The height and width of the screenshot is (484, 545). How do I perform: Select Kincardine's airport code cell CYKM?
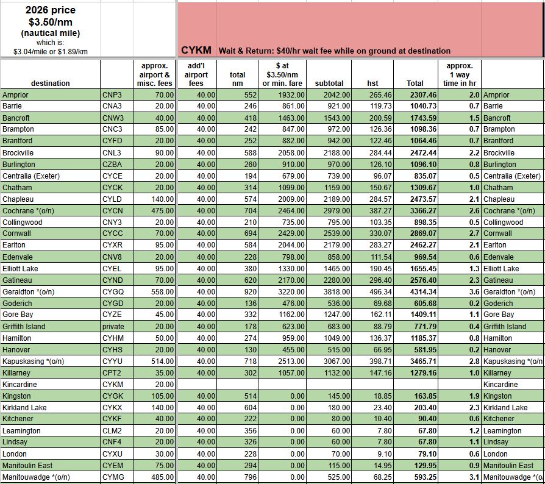click(x=117, y=385)
